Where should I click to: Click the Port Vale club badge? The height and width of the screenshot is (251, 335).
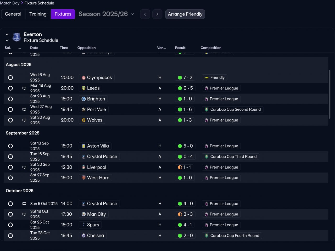pyautogui.click(x=83, y=109)
